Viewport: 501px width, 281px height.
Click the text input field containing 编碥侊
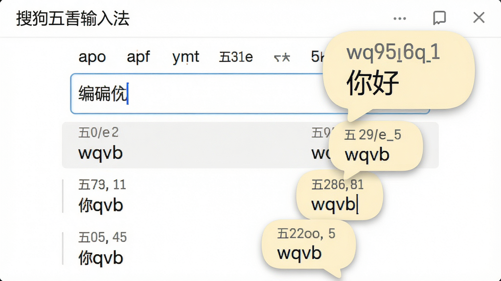pos(250,94)
